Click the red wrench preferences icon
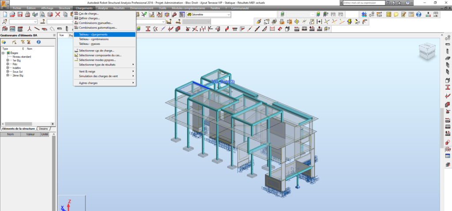The image size is (452, 211). click(174, 15)
